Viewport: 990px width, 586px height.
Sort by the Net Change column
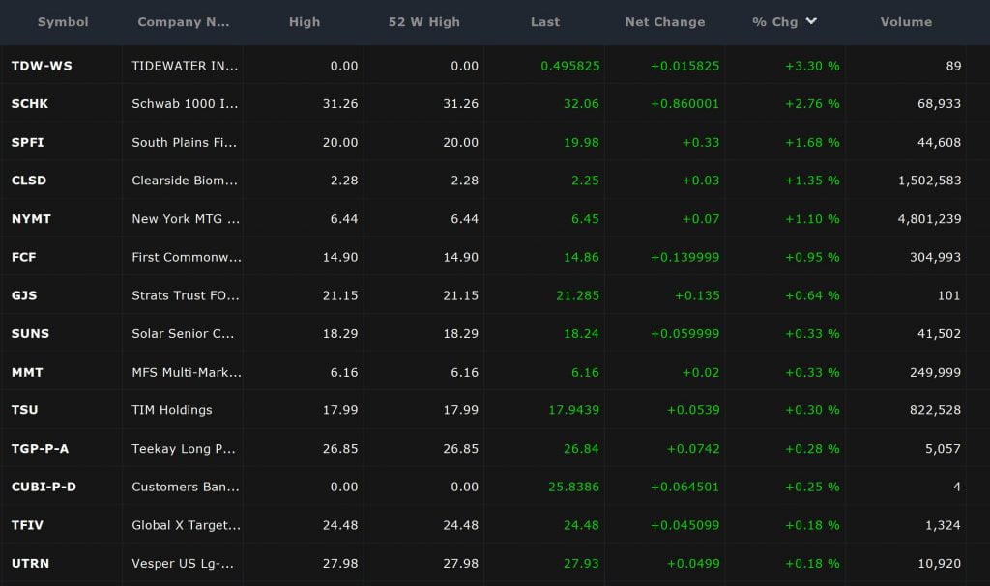pos(664,21)
